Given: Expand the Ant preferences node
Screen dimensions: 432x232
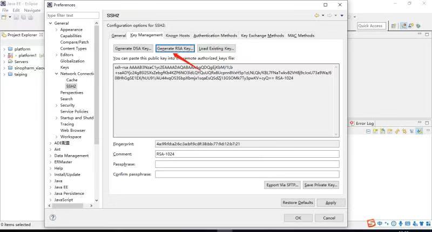Looking at the screenshot, I should pyautogui.click(x=50, y=149).
